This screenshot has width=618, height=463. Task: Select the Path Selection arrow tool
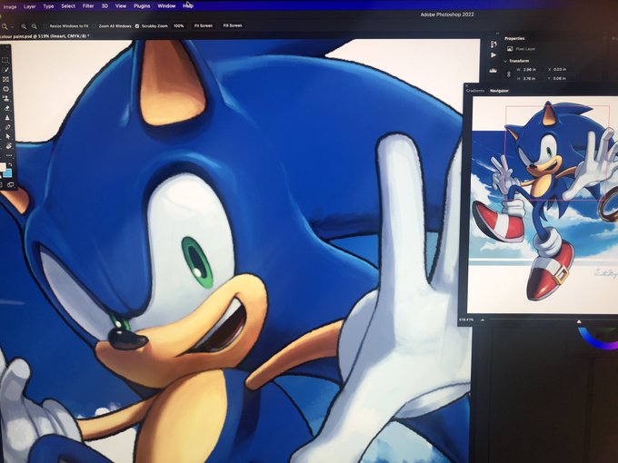tap(8, 136)
